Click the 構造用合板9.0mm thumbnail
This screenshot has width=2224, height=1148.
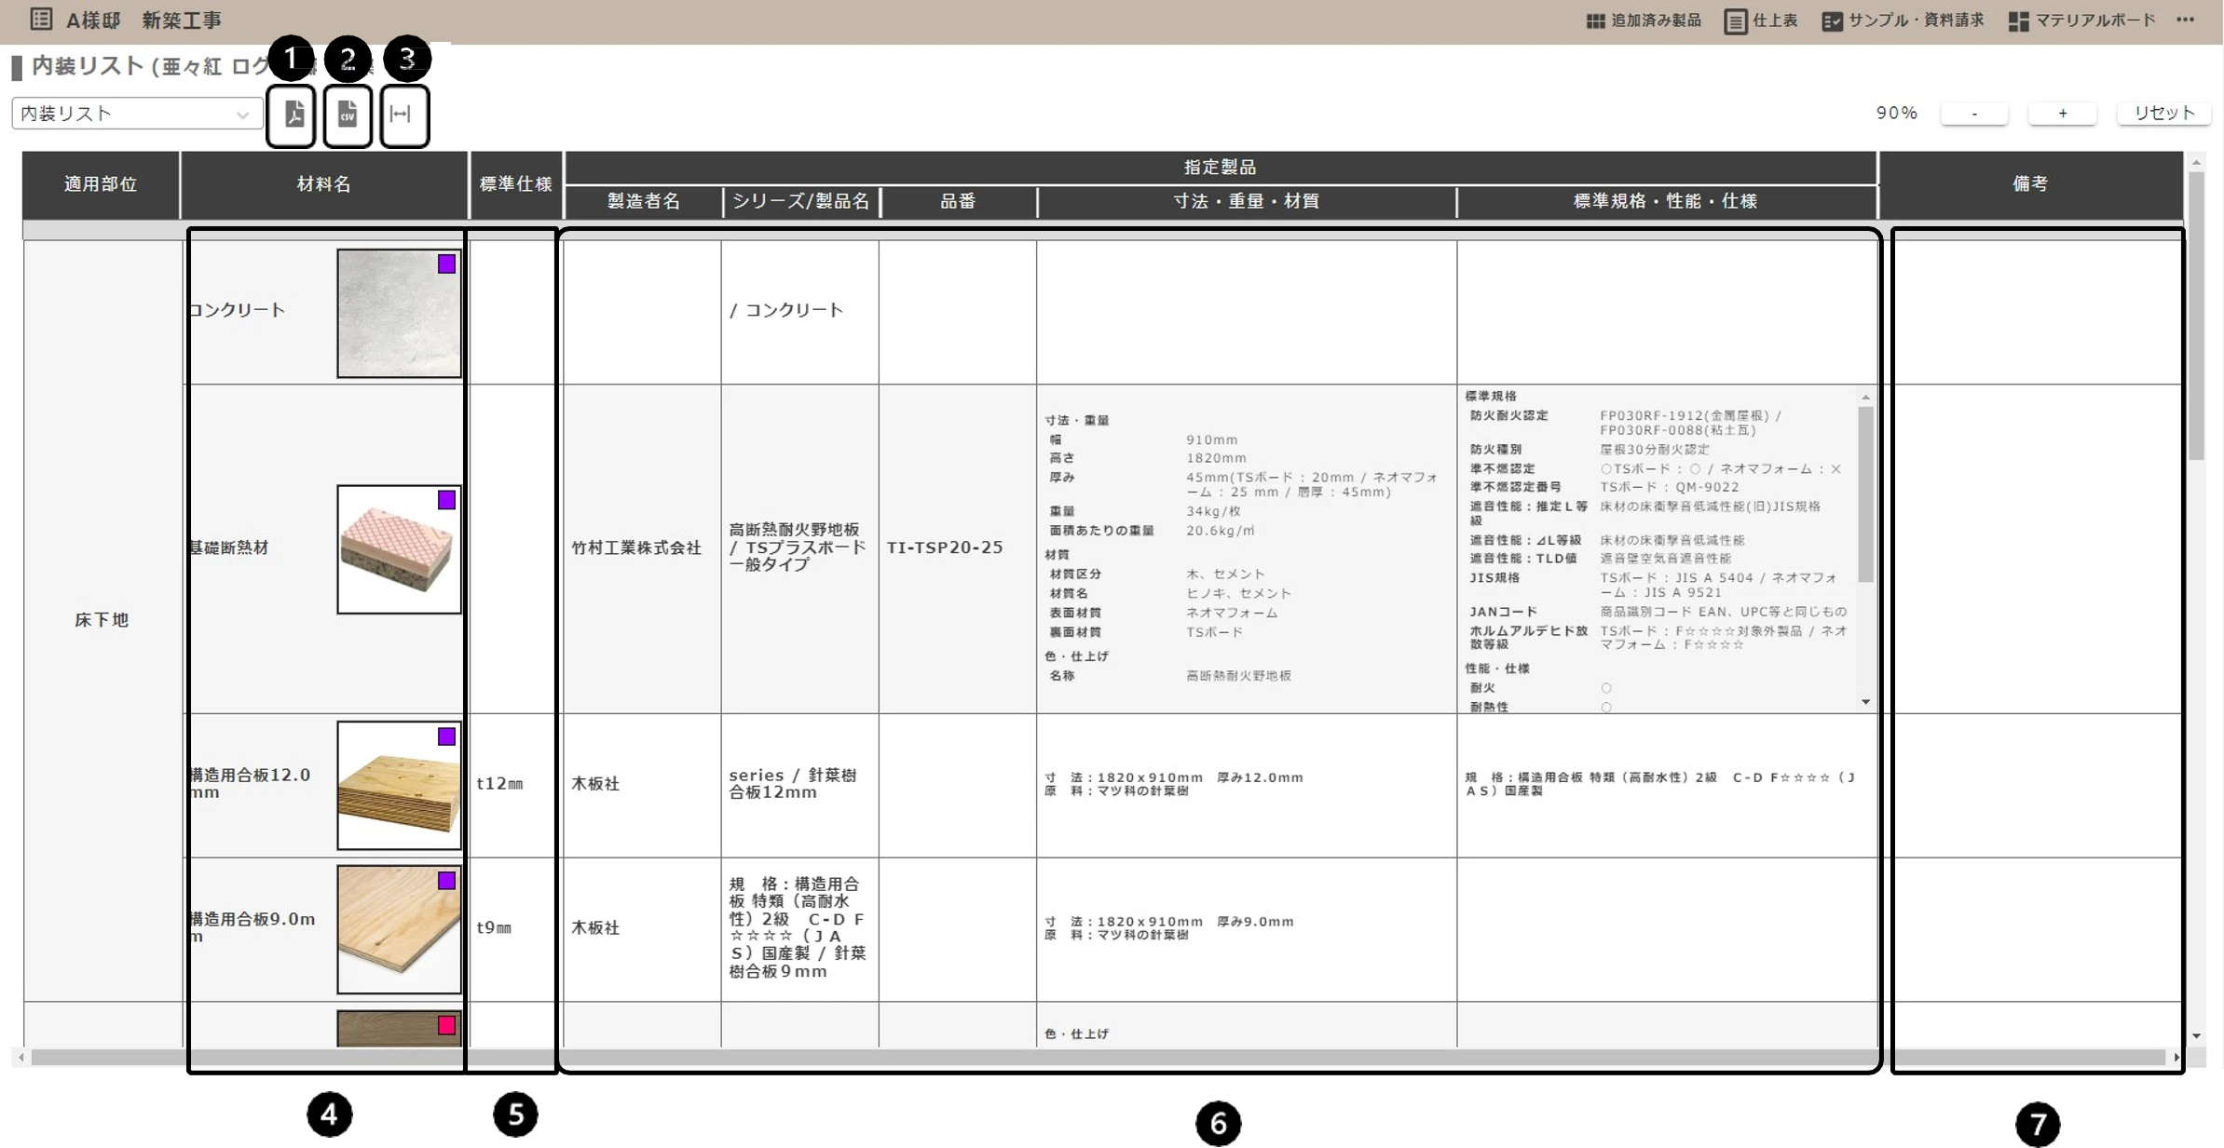(x=399, y=929)
